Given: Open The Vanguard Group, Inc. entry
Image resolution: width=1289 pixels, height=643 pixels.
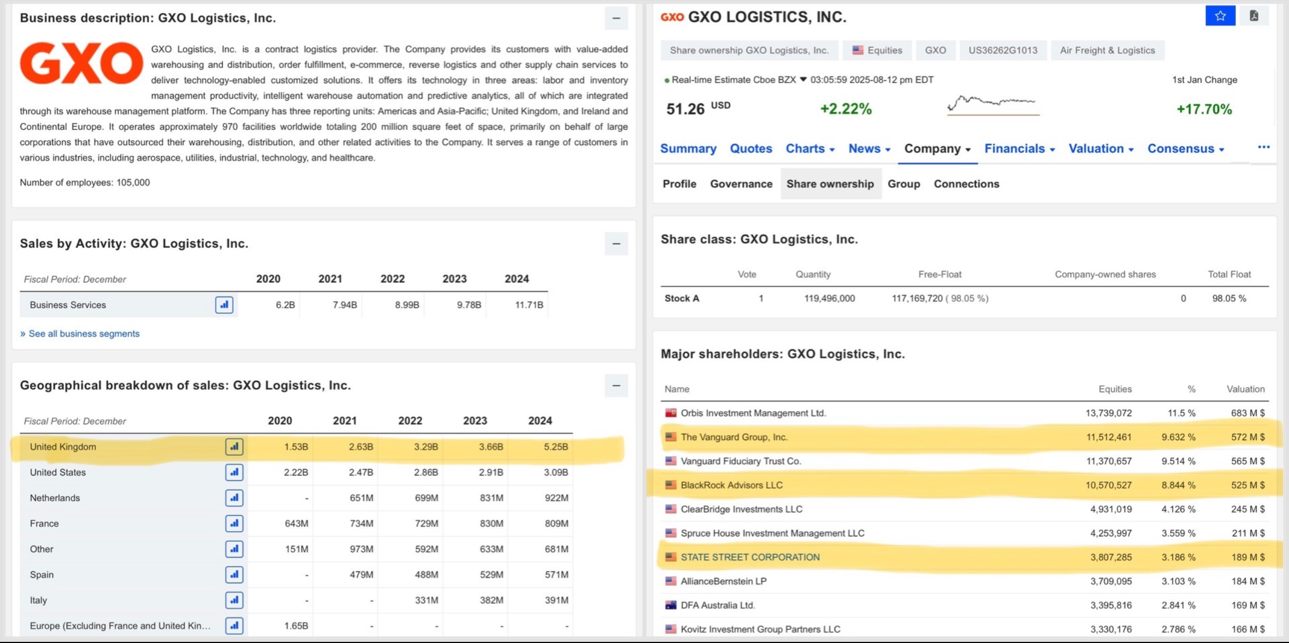Looking at the screenshot, I should click(734, 437).
